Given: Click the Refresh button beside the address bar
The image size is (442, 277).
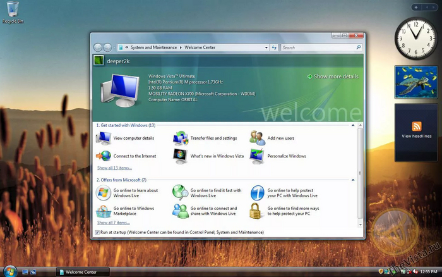Looking at the screenshot, I should tap(274, 47).
